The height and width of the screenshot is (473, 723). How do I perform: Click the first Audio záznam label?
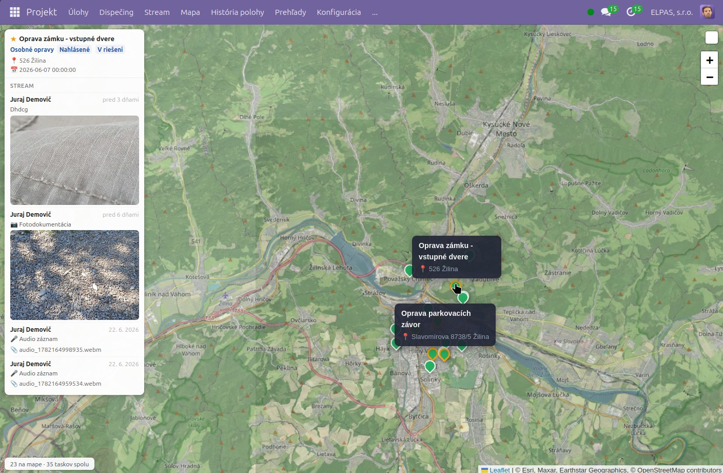point(38,339)
